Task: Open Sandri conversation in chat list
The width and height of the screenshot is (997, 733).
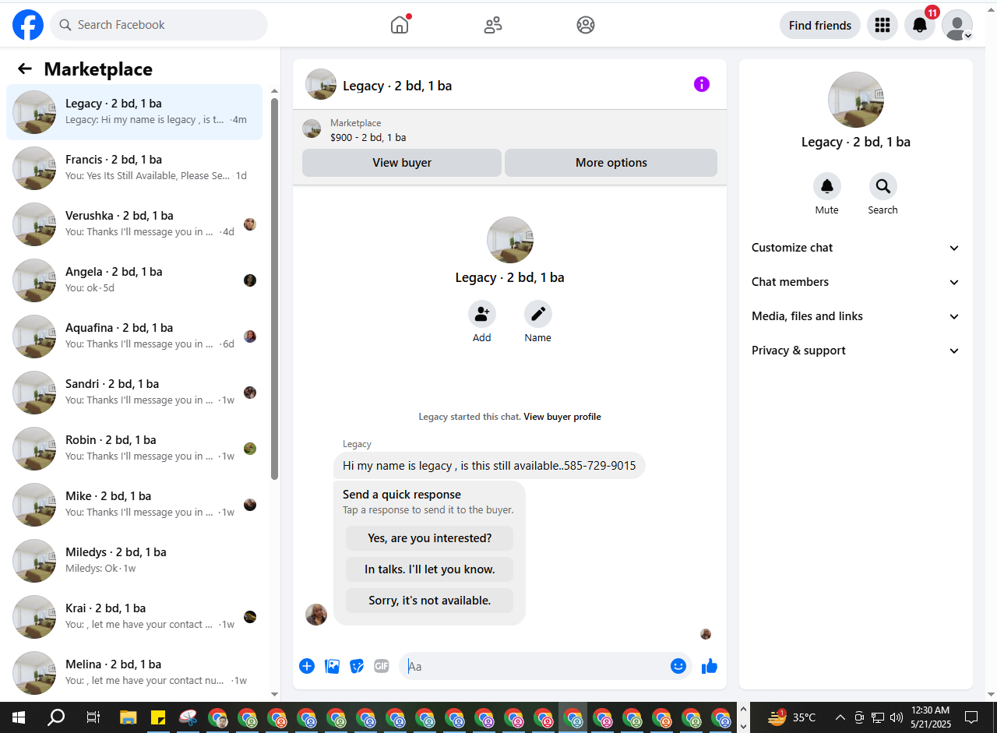Action: click(134, 393)
